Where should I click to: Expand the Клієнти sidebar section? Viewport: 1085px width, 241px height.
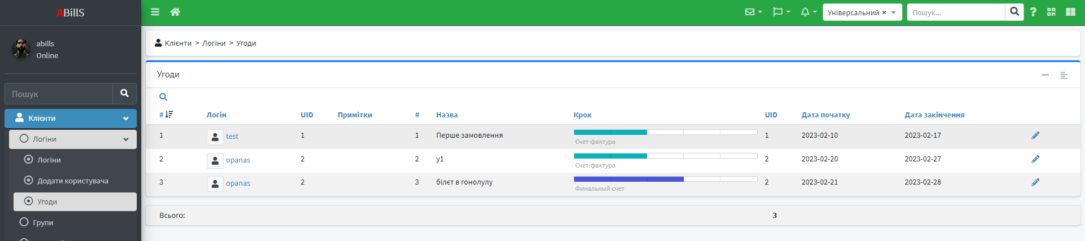71,119
